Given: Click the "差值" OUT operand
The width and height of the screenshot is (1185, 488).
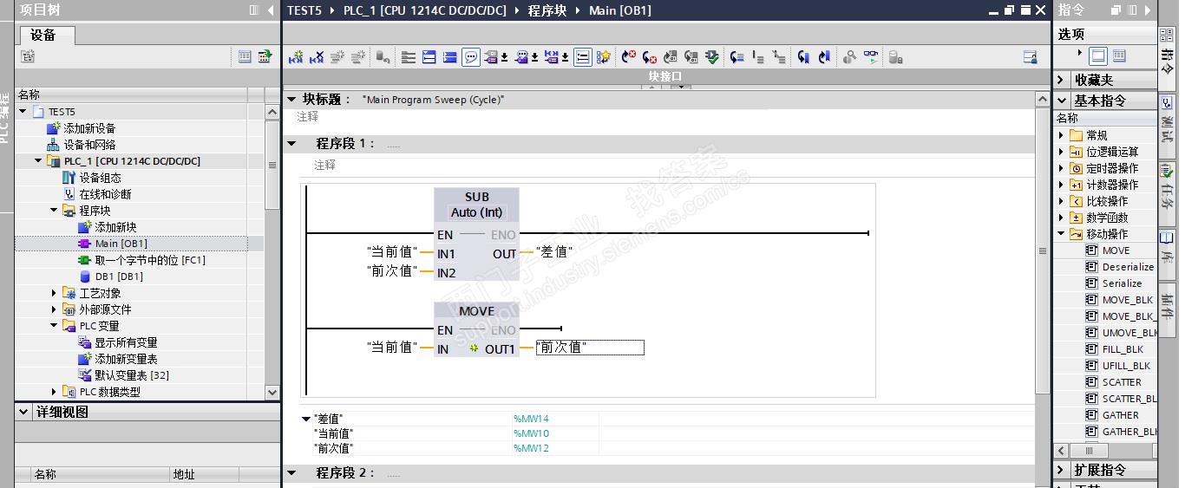Looking at the screenshot, I should pyautogui.click(x=554, y=252).
